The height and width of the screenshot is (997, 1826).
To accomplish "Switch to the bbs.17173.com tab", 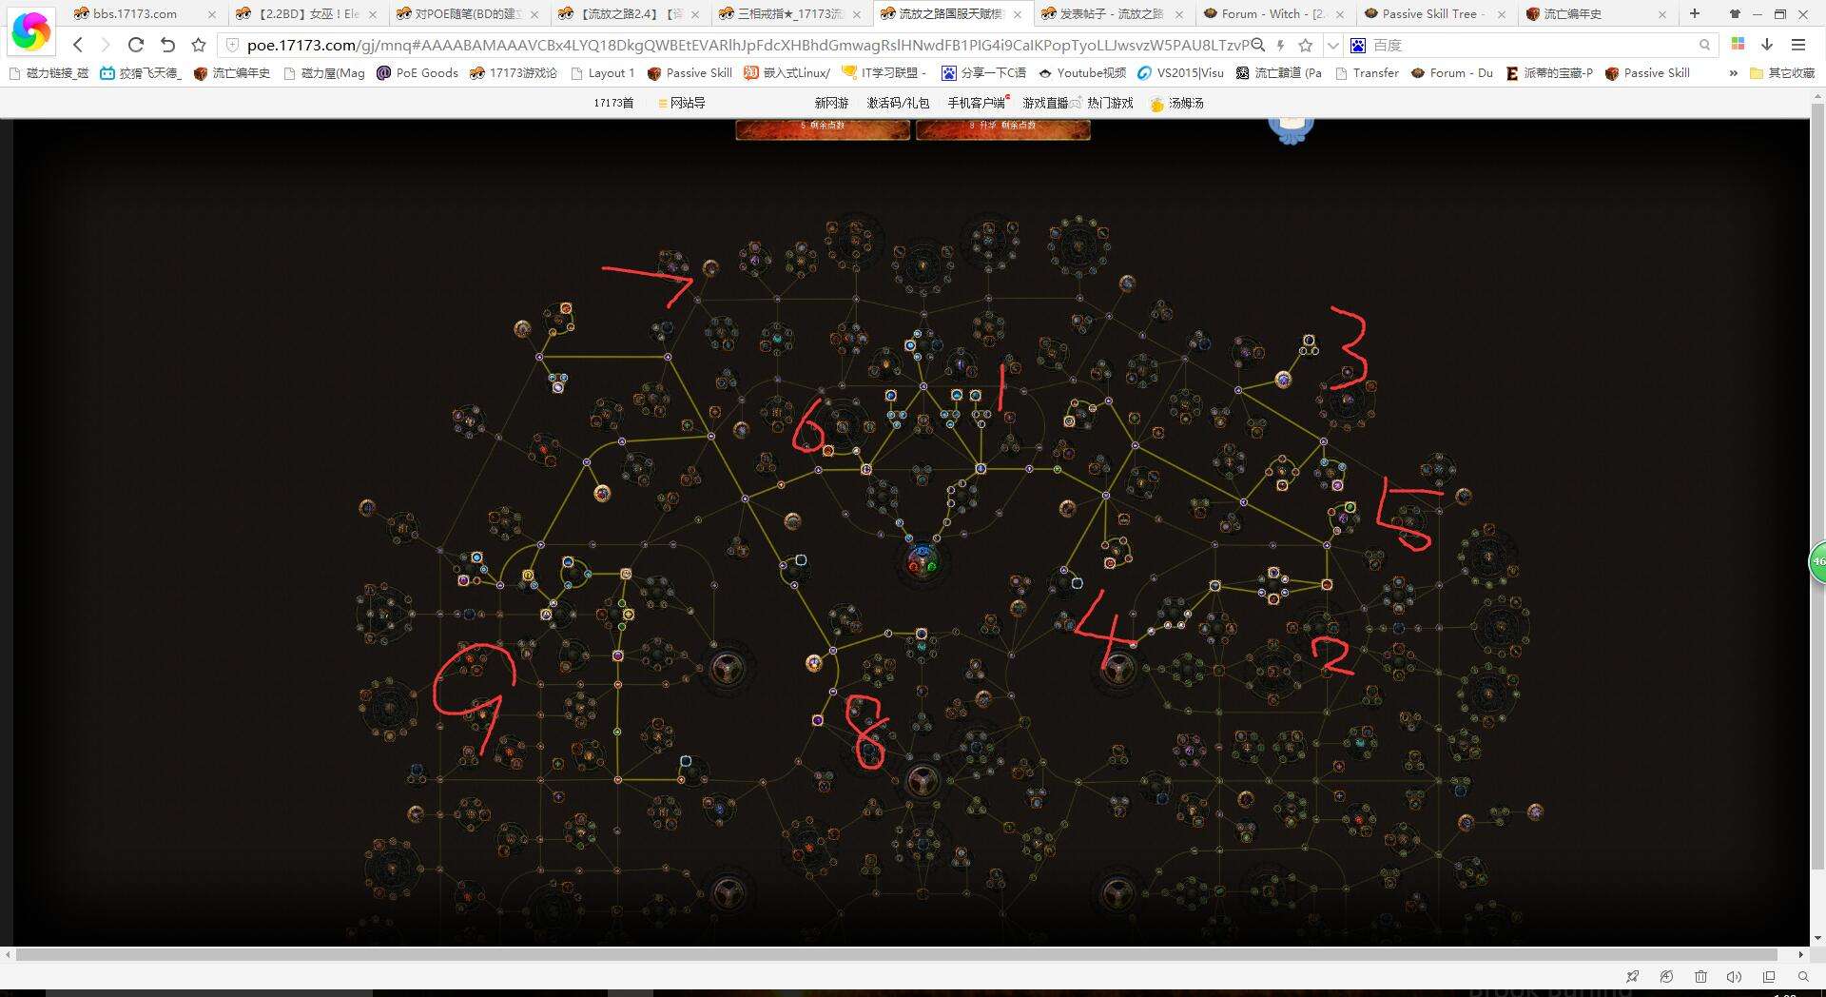I will [x=145, y=13].
